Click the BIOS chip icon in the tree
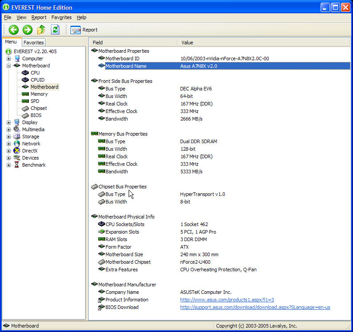 tap(25, 115)
